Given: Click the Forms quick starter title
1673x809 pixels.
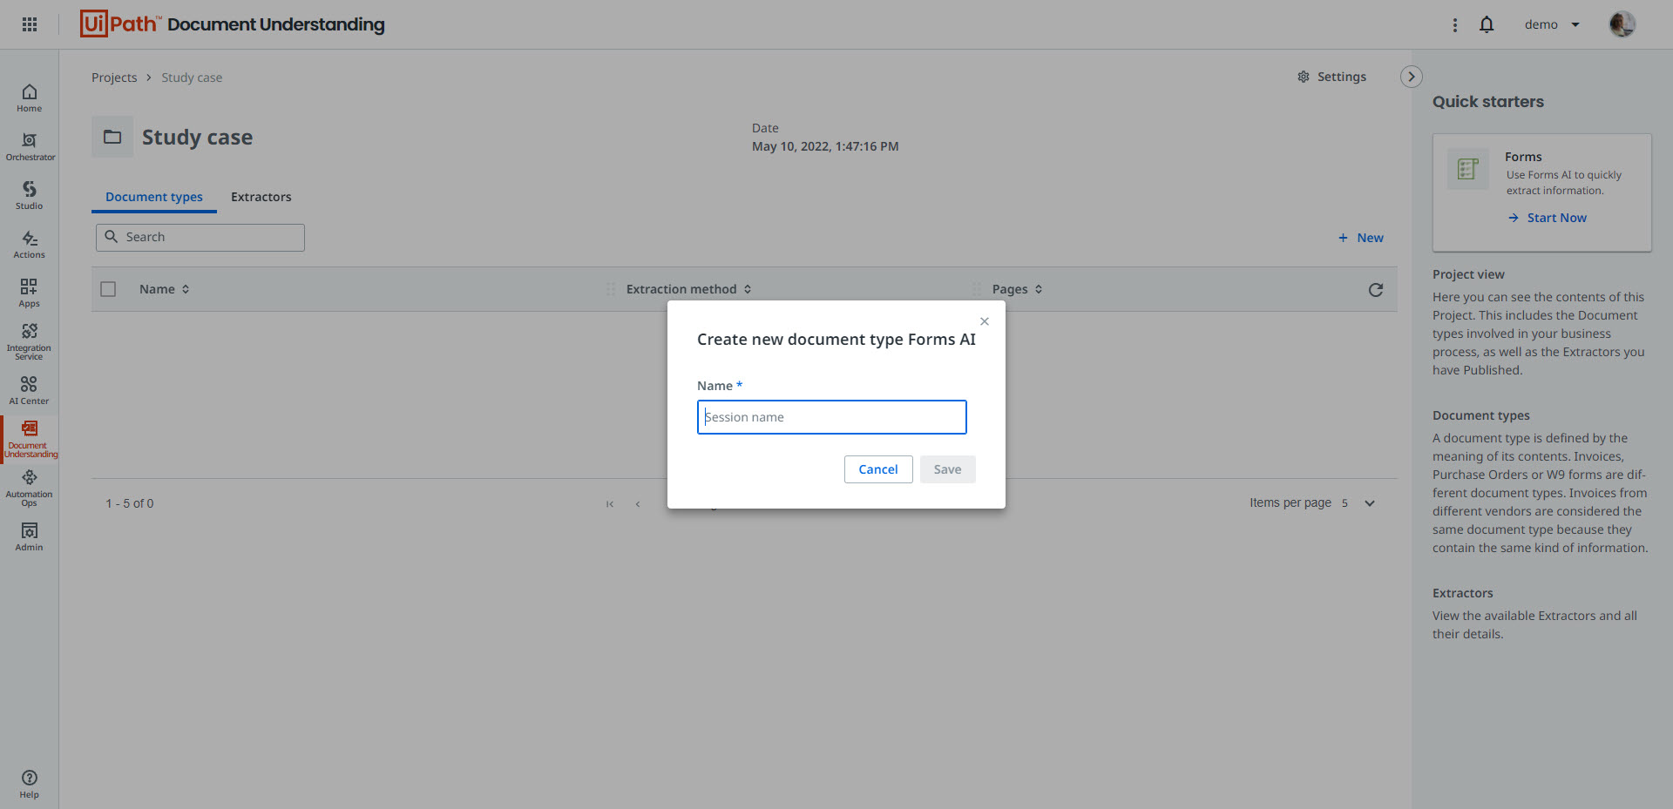Looking at the screenshot, I should (x=1523, y=157).
